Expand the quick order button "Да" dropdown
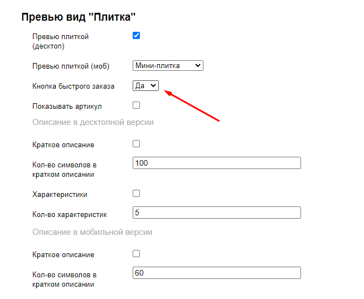The image size is (364, 299). point(146,85)
